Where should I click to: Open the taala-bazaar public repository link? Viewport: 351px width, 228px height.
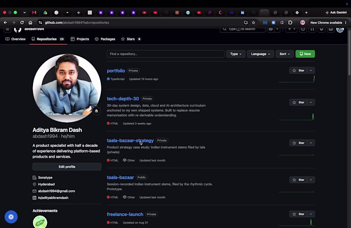pos(120,178)
